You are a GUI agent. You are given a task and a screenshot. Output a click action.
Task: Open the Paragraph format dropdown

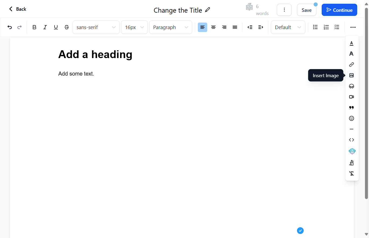click(x=170, y=27)
